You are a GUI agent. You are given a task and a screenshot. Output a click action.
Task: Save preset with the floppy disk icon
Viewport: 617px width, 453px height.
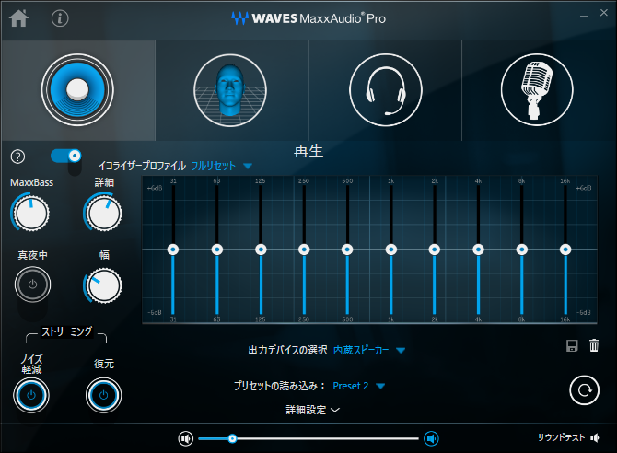(572, 345)
